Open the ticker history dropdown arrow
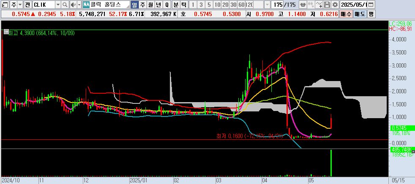 coord(58,5)
